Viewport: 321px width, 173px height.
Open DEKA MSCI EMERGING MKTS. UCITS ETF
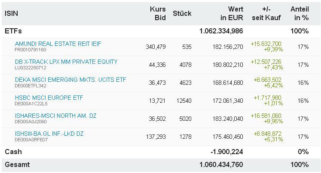pos(70,80)
